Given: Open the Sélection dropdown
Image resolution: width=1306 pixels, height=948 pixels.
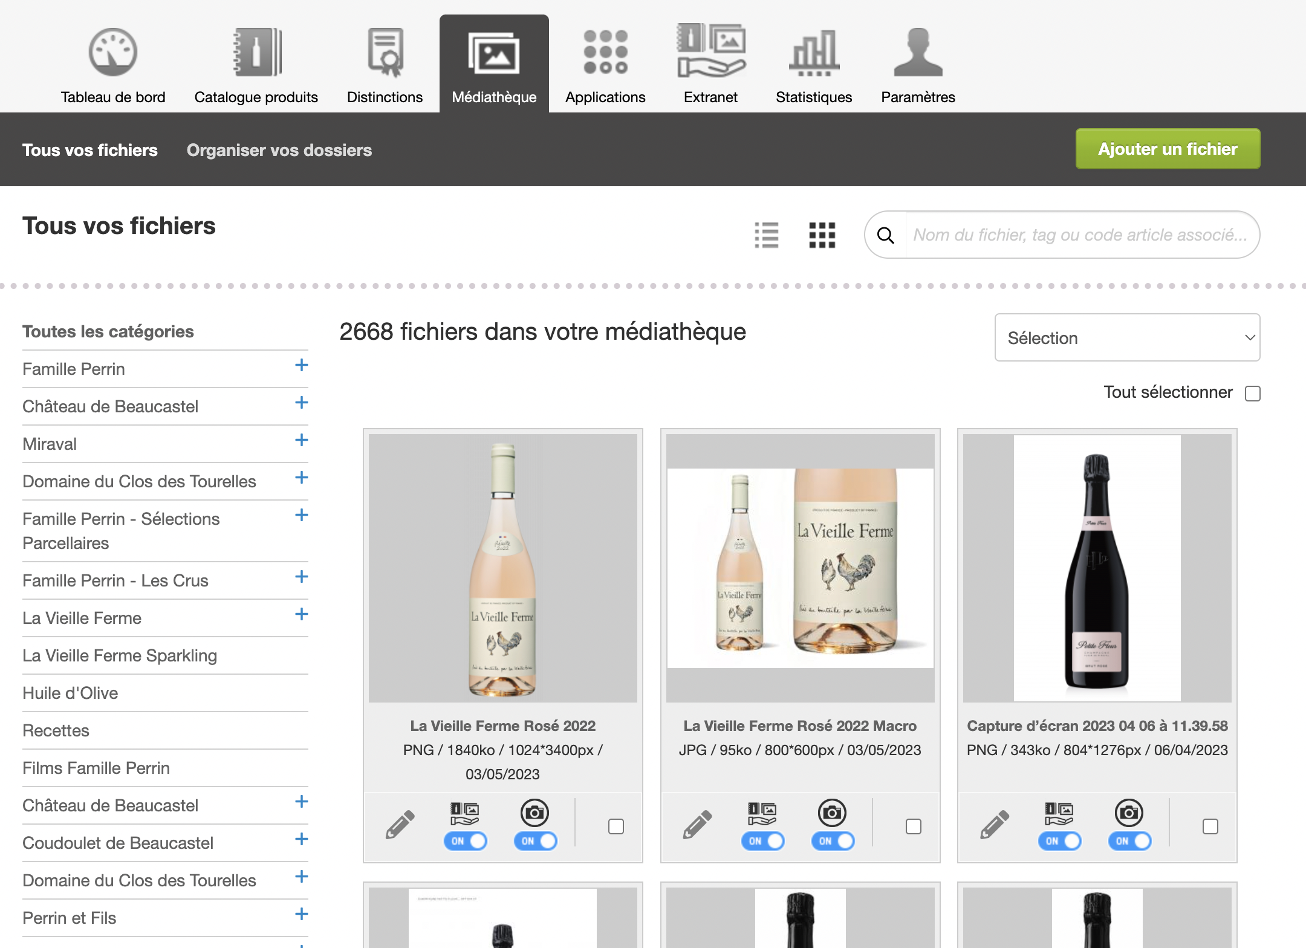Looking at the screenshot, I should coord(1128,337).
